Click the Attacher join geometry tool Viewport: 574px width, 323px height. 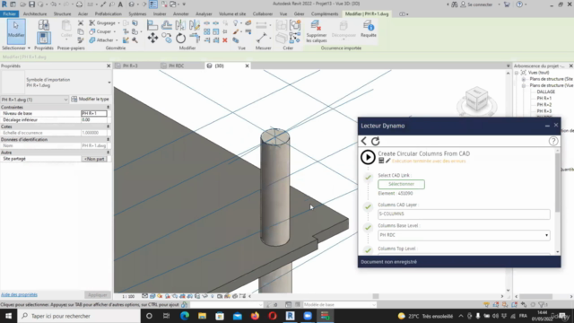click(x=101, y=39)
